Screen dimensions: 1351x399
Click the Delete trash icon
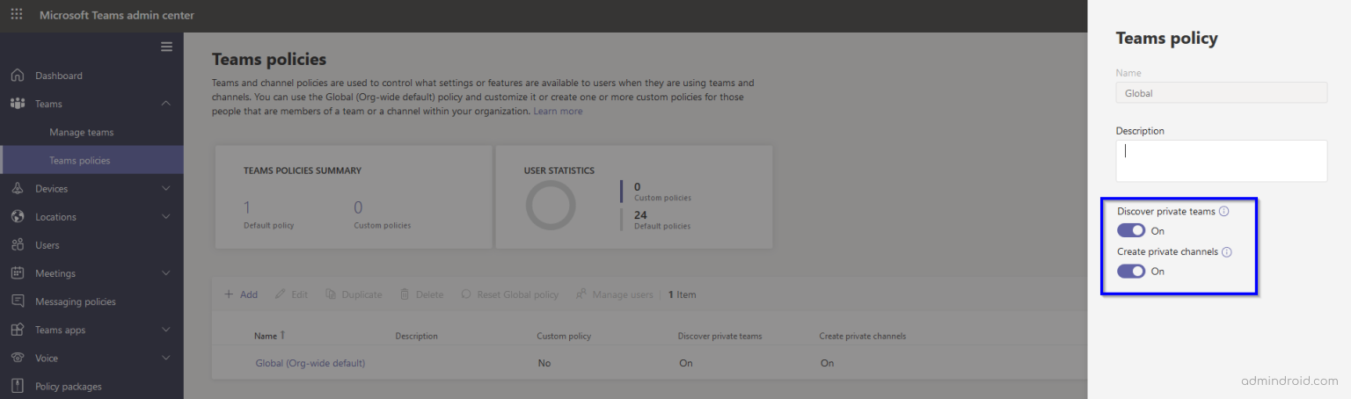click(x=405, y=294)
